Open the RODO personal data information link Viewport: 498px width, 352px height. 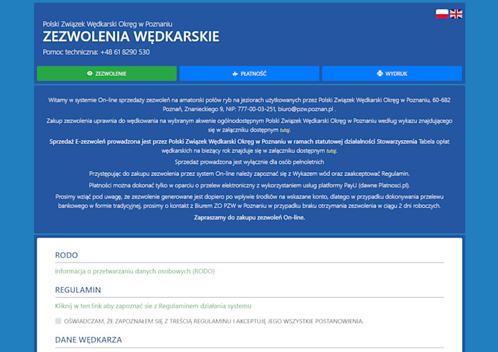[x=134, y=271]
